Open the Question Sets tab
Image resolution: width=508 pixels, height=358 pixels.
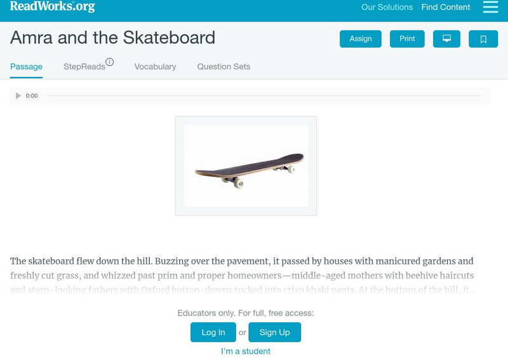point(224,67)
